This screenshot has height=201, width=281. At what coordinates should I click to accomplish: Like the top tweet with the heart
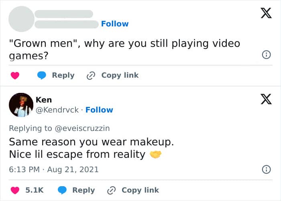[x=15, y=75]
